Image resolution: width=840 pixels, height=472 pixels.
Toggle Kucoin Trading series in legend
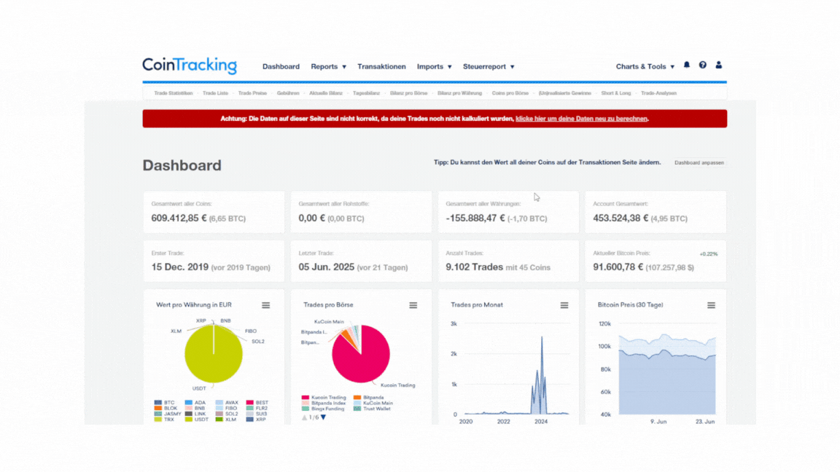[x=324, y=398]
